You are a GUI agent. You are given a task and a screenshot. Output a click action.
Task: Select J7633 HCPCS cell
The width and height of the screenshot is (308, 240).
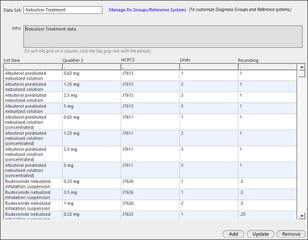pos(150,215)
